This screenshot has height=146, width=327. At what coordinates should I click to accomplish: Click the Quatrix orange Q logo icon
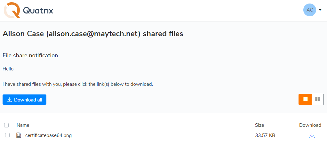click(x=12, y=10)
